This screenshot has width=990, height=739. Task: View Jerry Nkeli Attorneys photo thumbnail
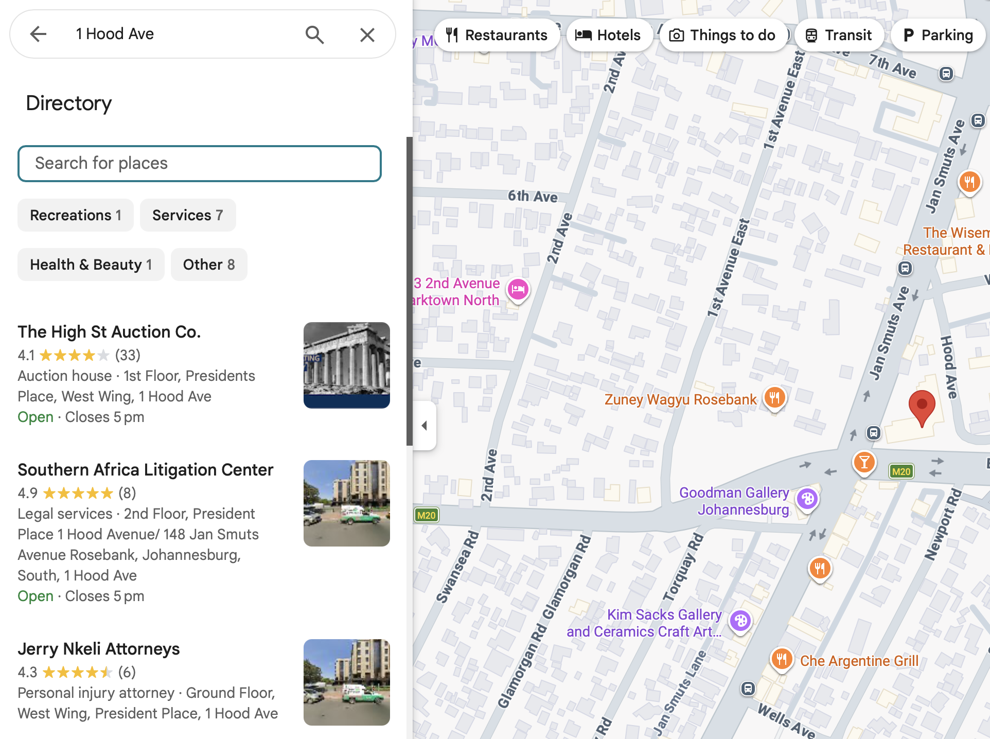coord(347,682)
